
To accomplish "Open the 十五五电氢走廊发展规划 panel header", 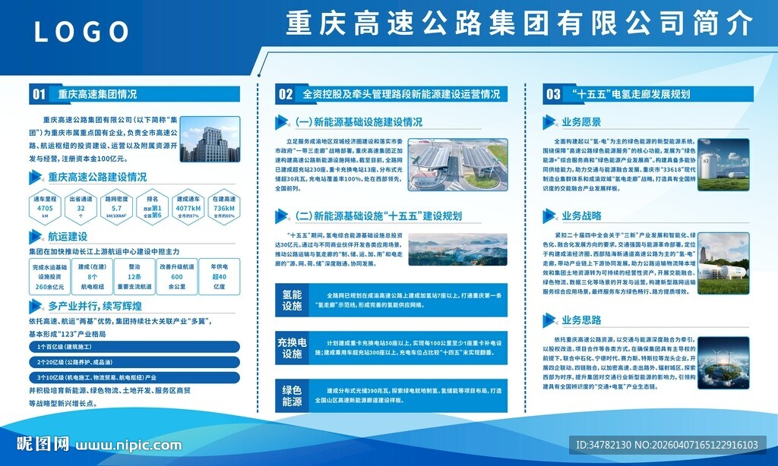I will [631, 96].
